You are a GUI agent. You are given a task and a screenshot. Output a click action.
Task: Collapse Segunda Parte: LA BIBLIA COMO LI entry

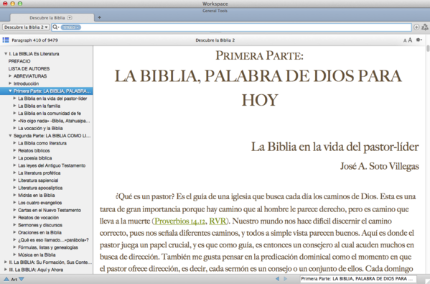click(x=10, y=136)
